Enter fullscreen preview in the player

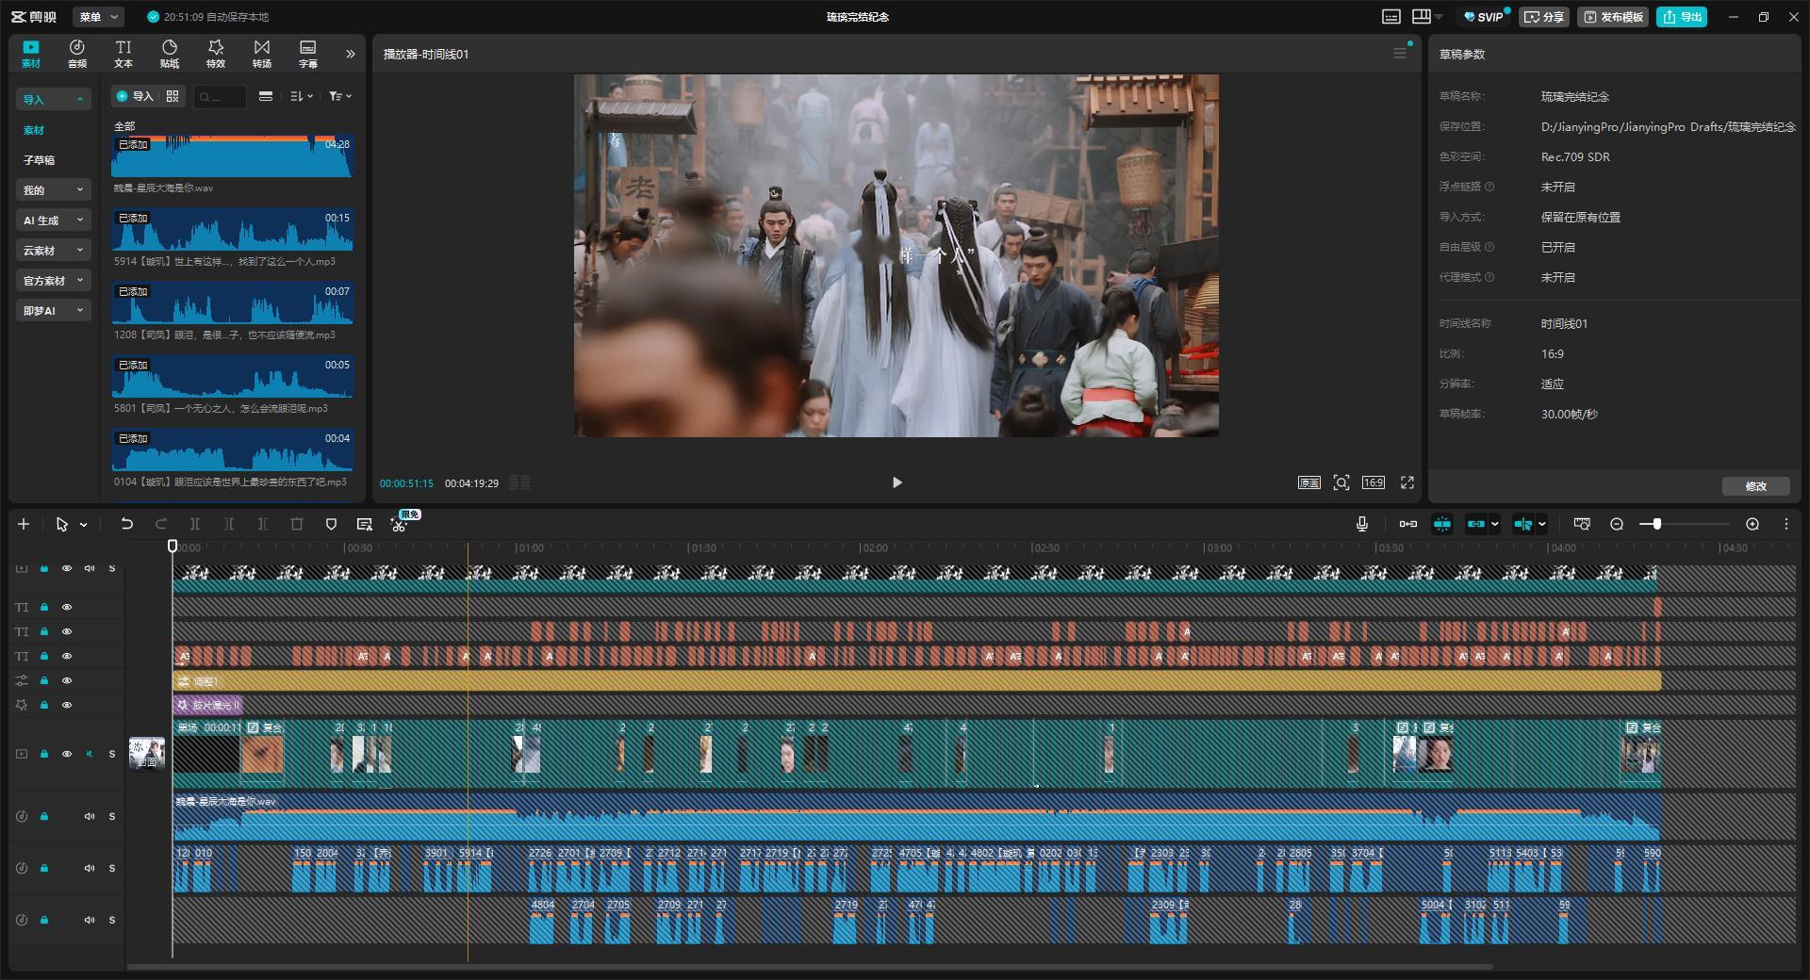pyautogui.click(x=1407, y=482)
